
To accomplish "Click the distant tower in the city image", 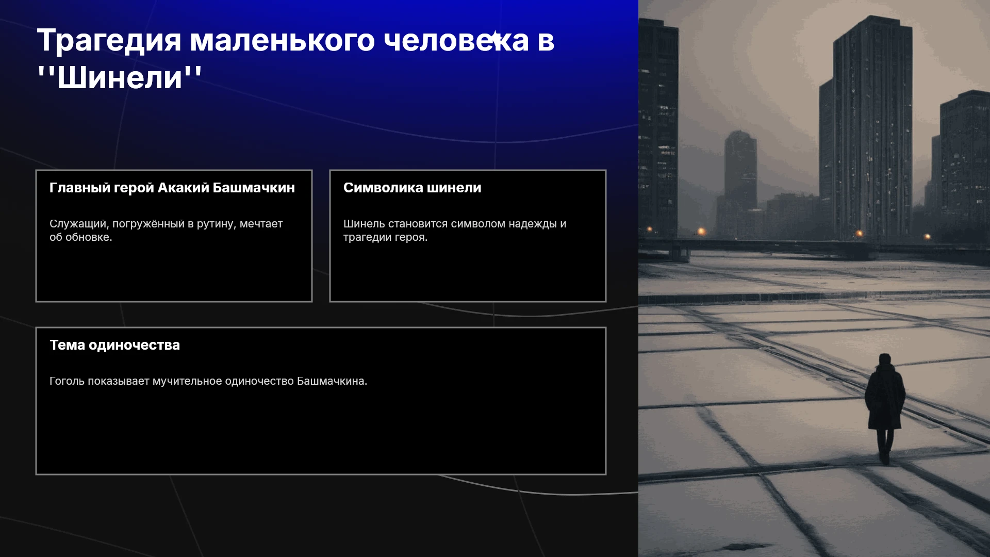I will point(740,170).
